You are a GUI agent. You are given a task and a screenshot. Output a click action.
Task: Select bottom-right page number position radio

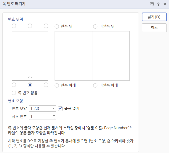(x=46, y=85)
